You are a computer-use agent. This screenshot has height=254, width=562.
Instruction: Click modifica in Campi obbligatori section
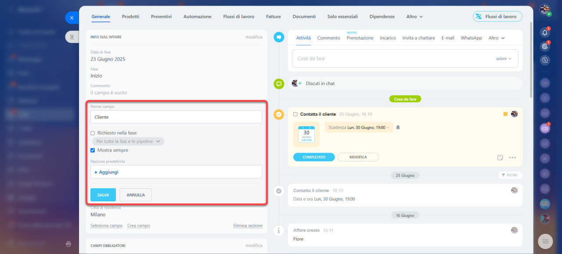tap(254, 246)
